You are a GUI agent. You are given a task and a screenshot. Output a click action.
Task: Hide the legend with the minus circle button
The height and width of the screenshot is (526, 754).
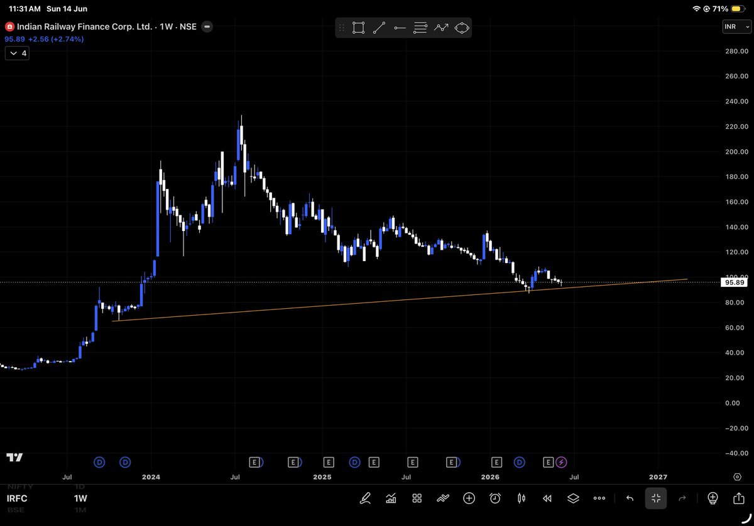click(207, 26)
